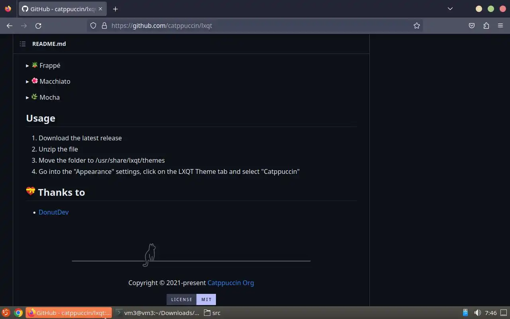Go back with the browser back arrow

click(10, 26)
